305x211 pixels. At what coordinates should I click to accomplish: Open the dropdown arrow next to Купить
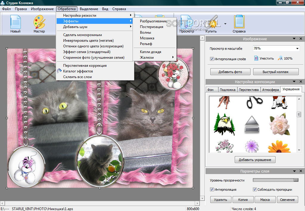[225, 24]
